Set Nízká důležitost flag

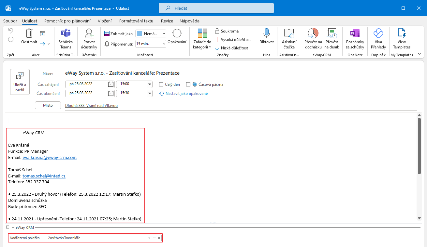coord(231,48)
